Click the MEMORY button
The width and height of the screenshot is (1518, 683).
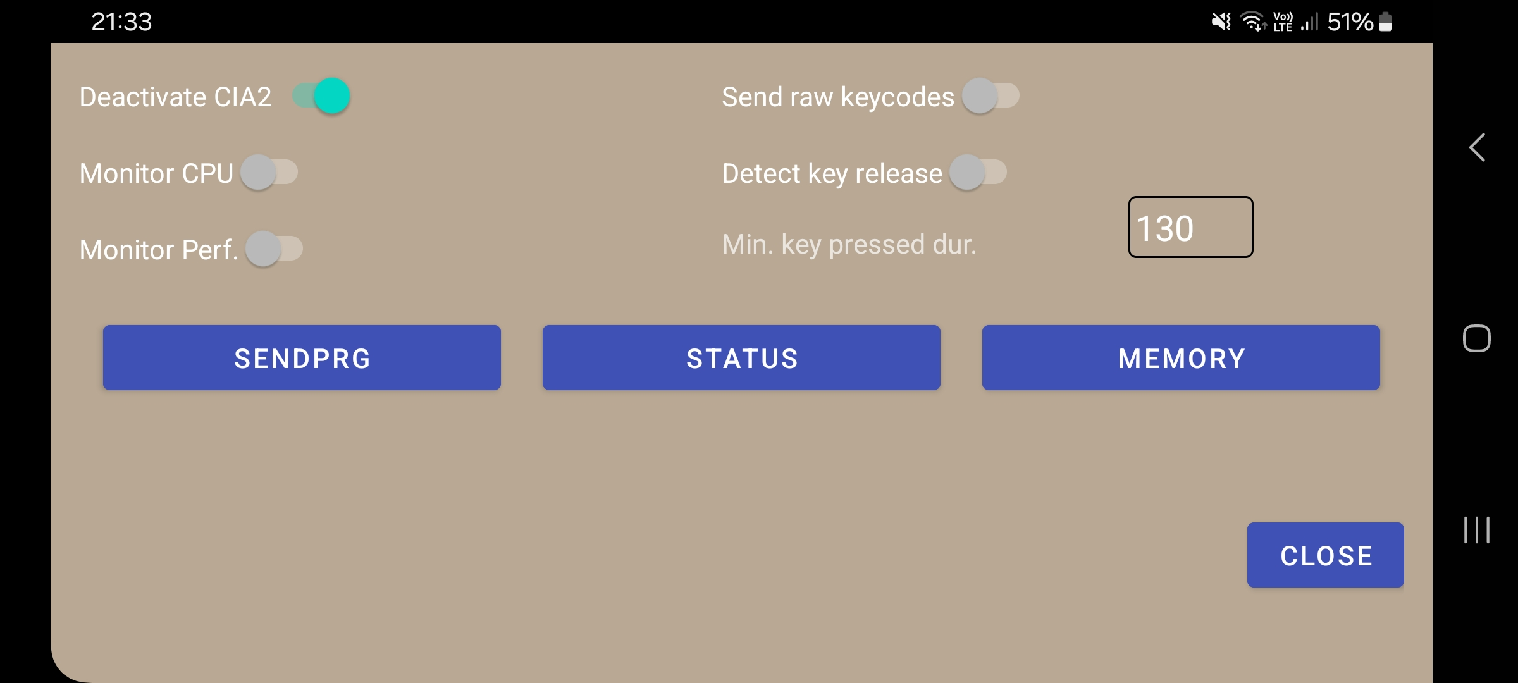tap(1181, 358)
